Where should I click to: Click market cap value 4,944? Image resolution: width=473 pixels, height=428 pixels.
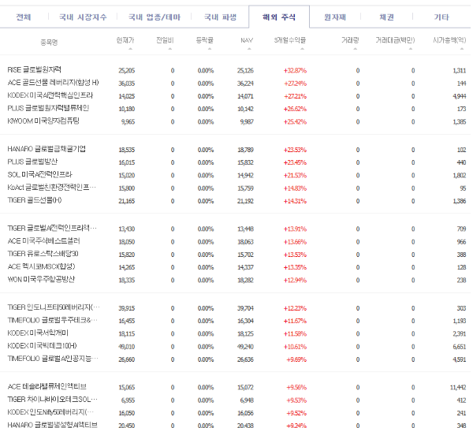coord(460,96)
